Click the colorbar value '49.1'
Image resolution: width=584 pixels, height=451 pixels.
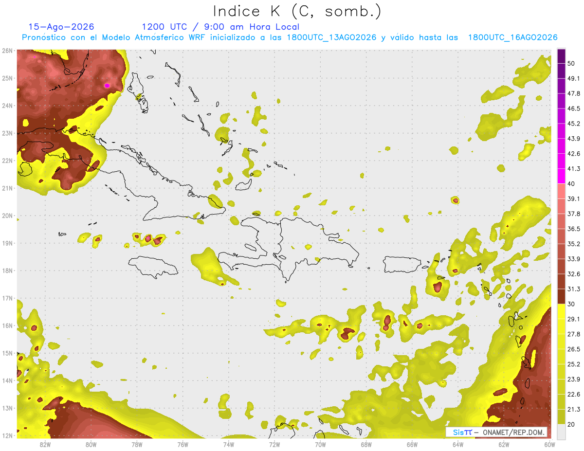click(573, 78)
